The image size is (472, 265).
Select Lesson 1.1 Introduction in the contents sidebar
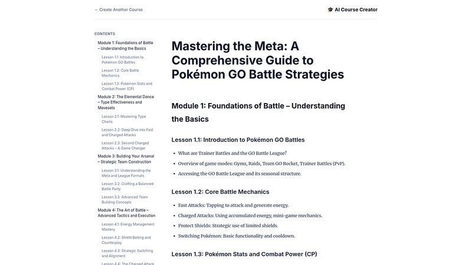[122, 59]
